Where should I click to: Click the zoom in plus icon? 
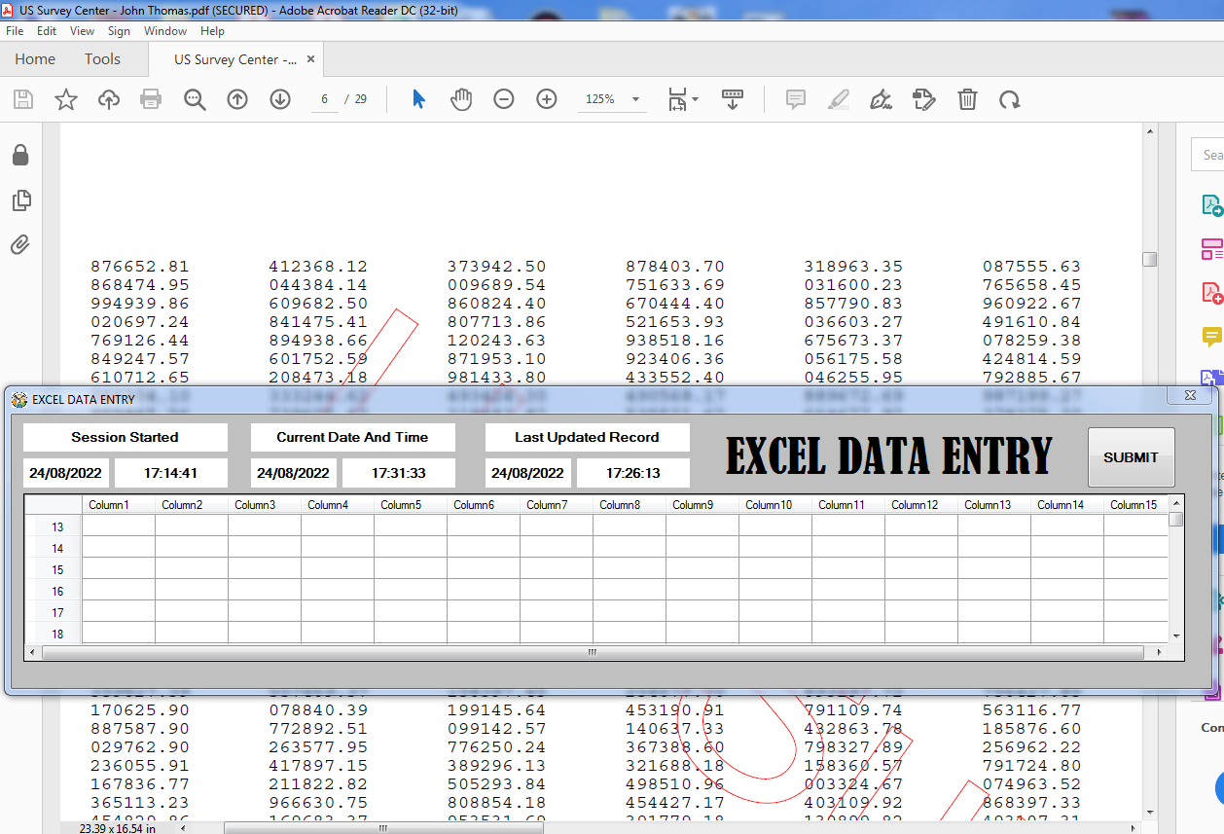click(547, 99)
